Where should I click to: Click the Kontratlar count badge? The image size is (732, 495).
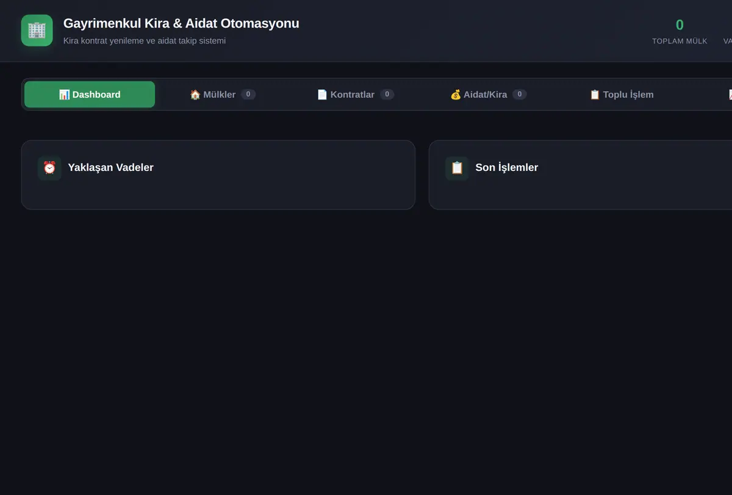point(387,95)
